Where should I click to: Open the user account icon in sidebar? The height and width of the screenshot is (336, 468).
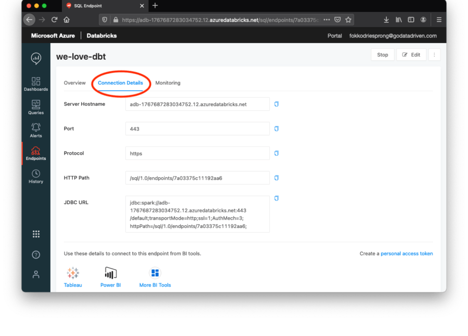coord(36,274)
